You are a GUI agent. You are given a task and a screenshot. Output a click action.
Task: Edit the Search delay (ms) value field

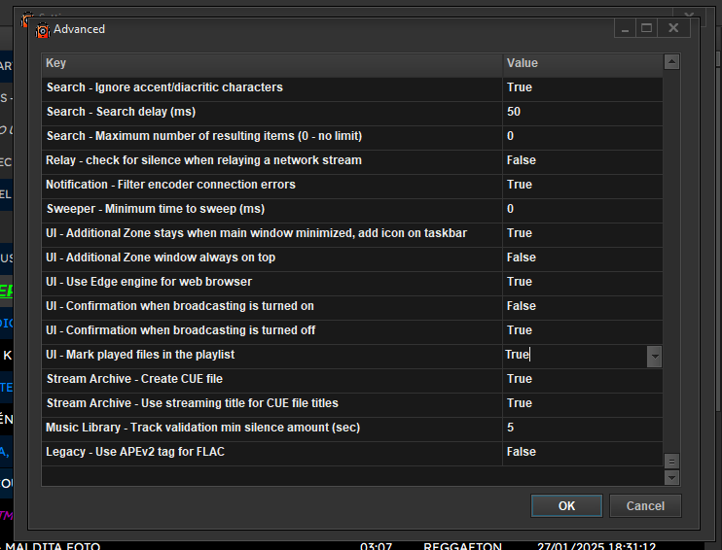coord(581,112)
